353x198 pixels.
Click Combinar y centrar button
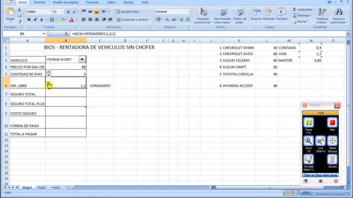(133, 20)
